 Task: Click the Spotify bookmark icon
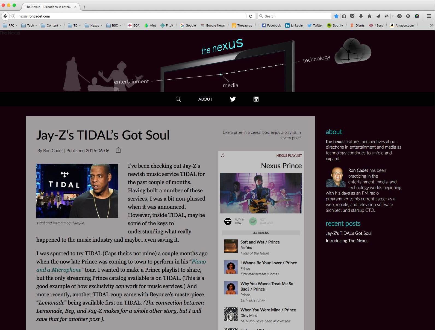coord(329,25)
